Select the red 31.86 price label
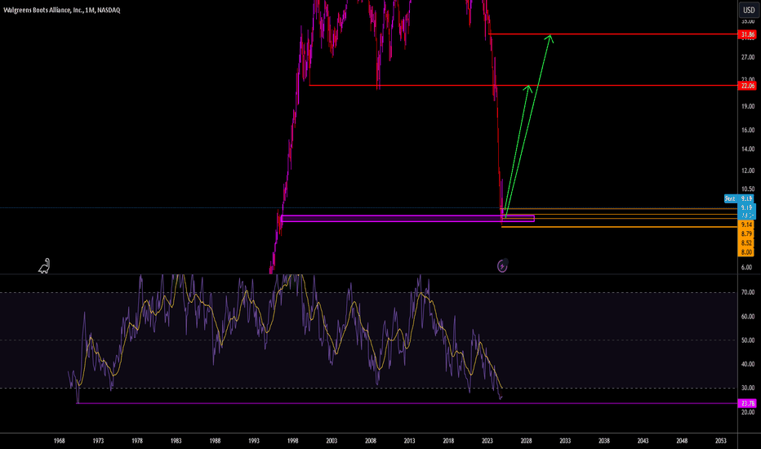This screenshot has height=449, width=761. coord(747,34)
